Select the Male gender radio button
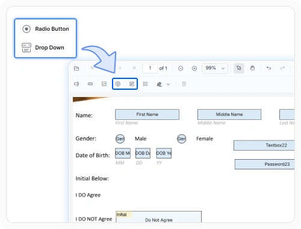This screenshot has height=229, width=301. 120,139
